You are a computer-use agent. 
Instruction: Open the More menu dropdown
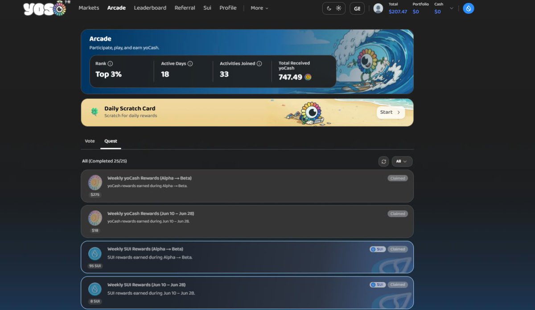(259, 8)
